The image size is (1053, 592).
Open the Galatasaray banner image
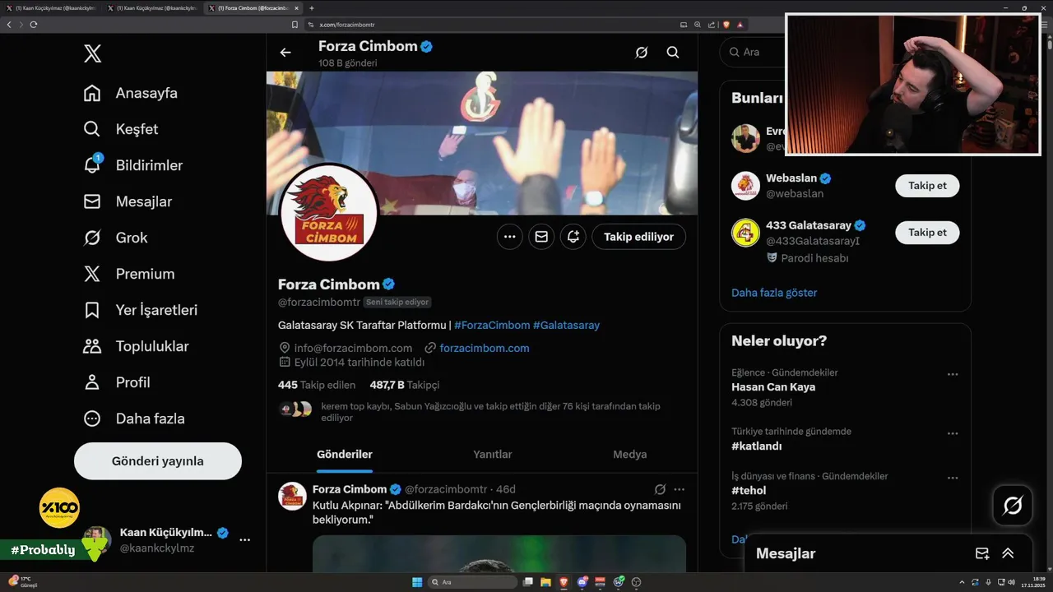pyautogui.click(x=481, y=143)
